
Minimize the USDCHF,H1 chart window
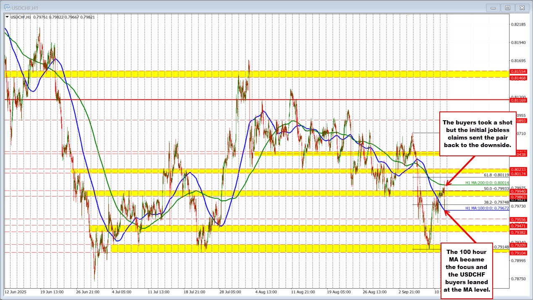(494, 8)
